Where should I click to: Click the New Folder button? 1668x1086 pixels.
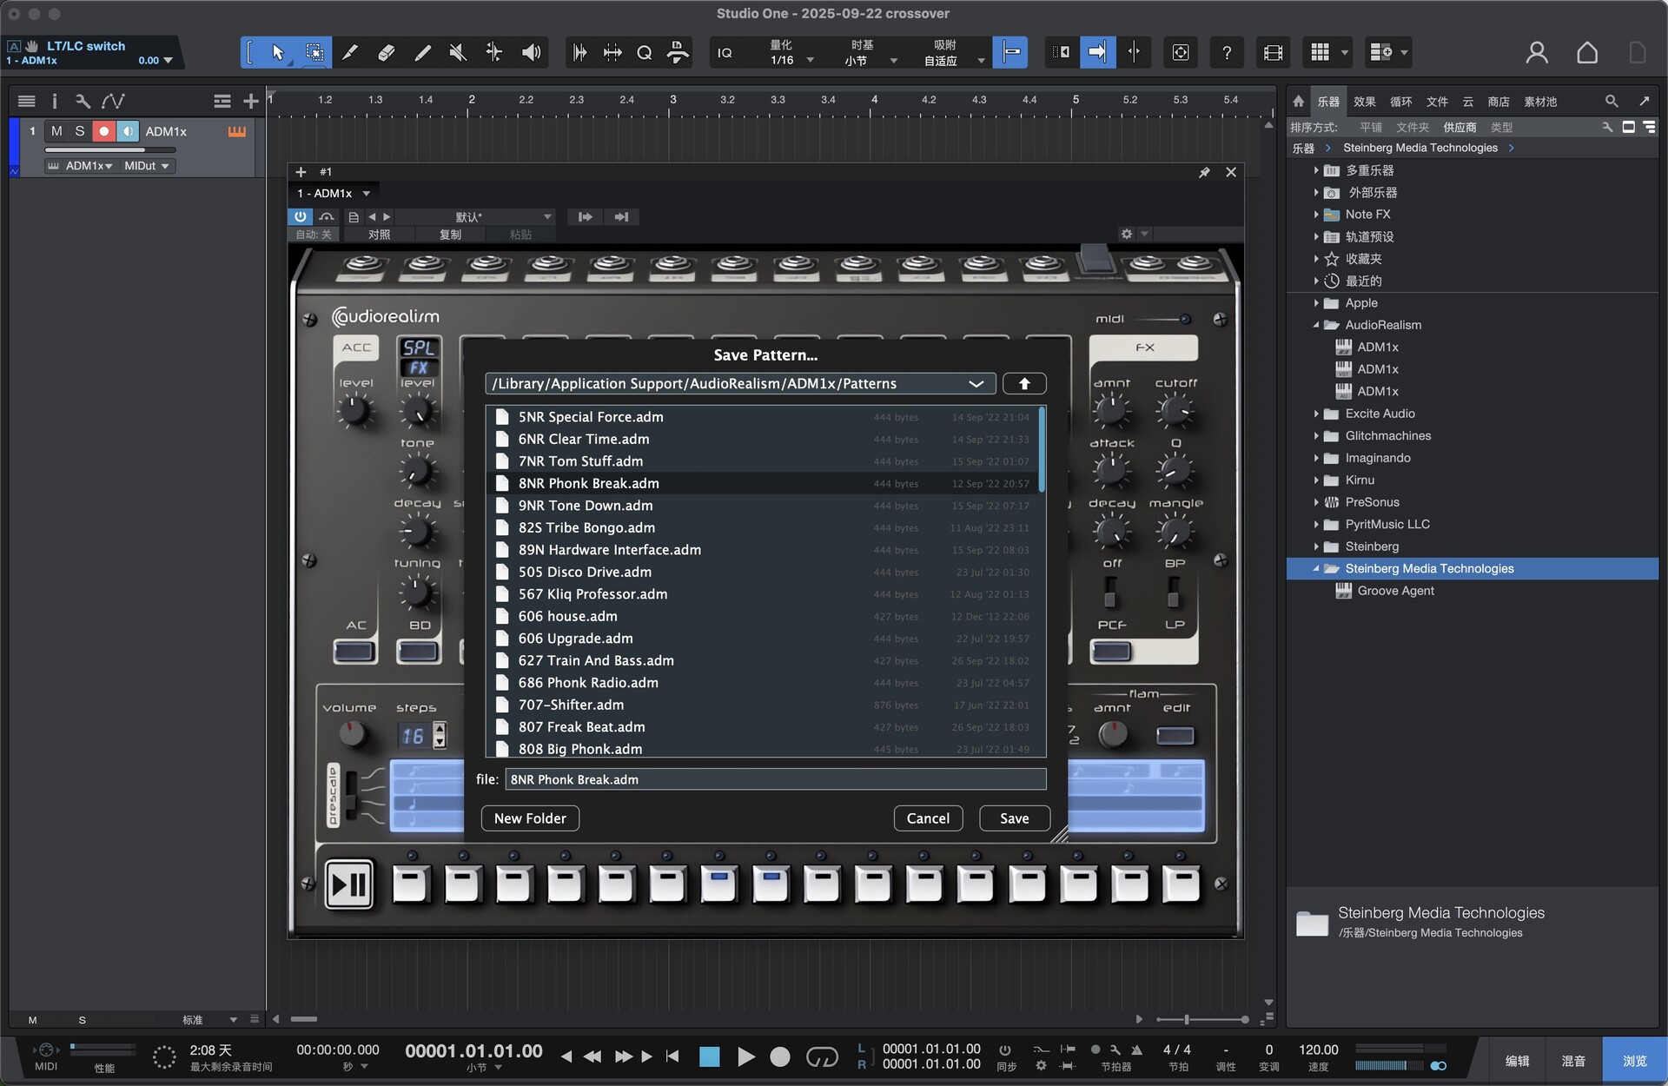530,818
